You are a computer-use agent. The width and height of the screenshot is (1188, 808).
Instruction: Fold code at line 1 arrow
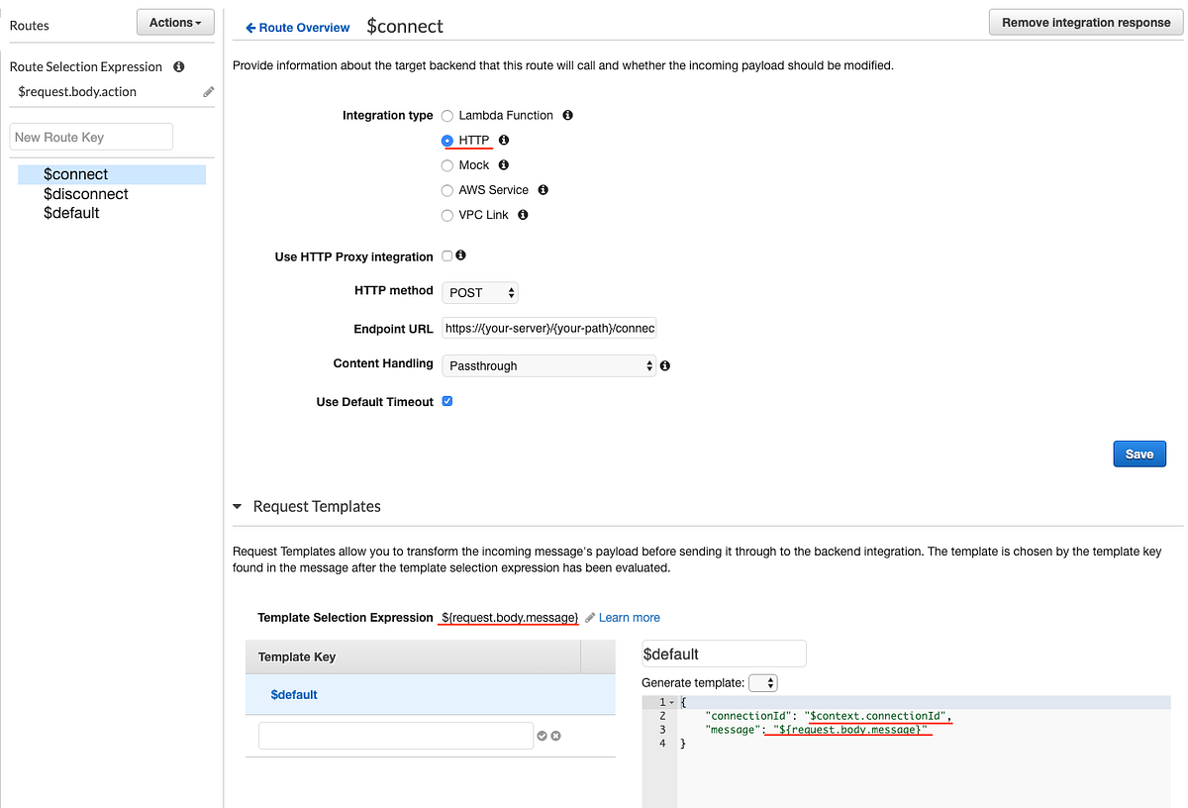[x=671, y=702]
